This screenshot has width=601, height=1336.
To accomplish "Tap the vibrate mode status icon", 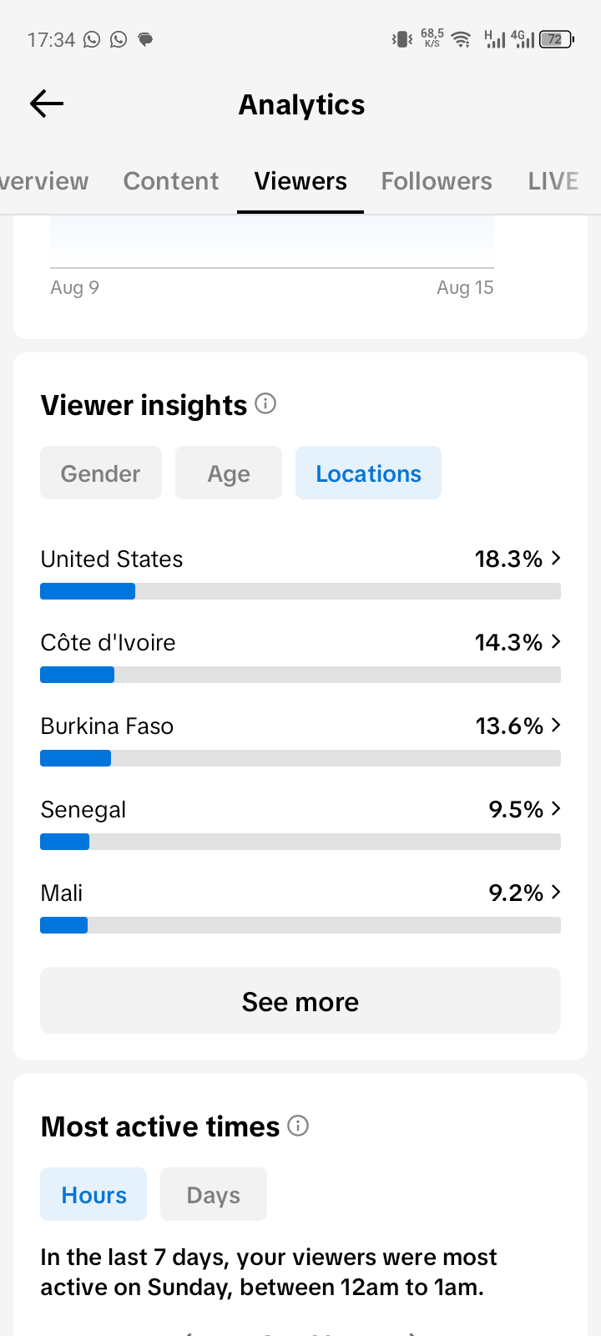I will point(402,39).
